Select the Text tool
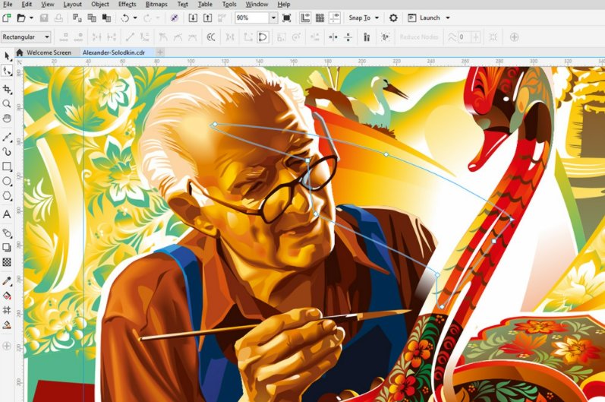The height and width of the screenshot is (402, 605). point(7,214)
